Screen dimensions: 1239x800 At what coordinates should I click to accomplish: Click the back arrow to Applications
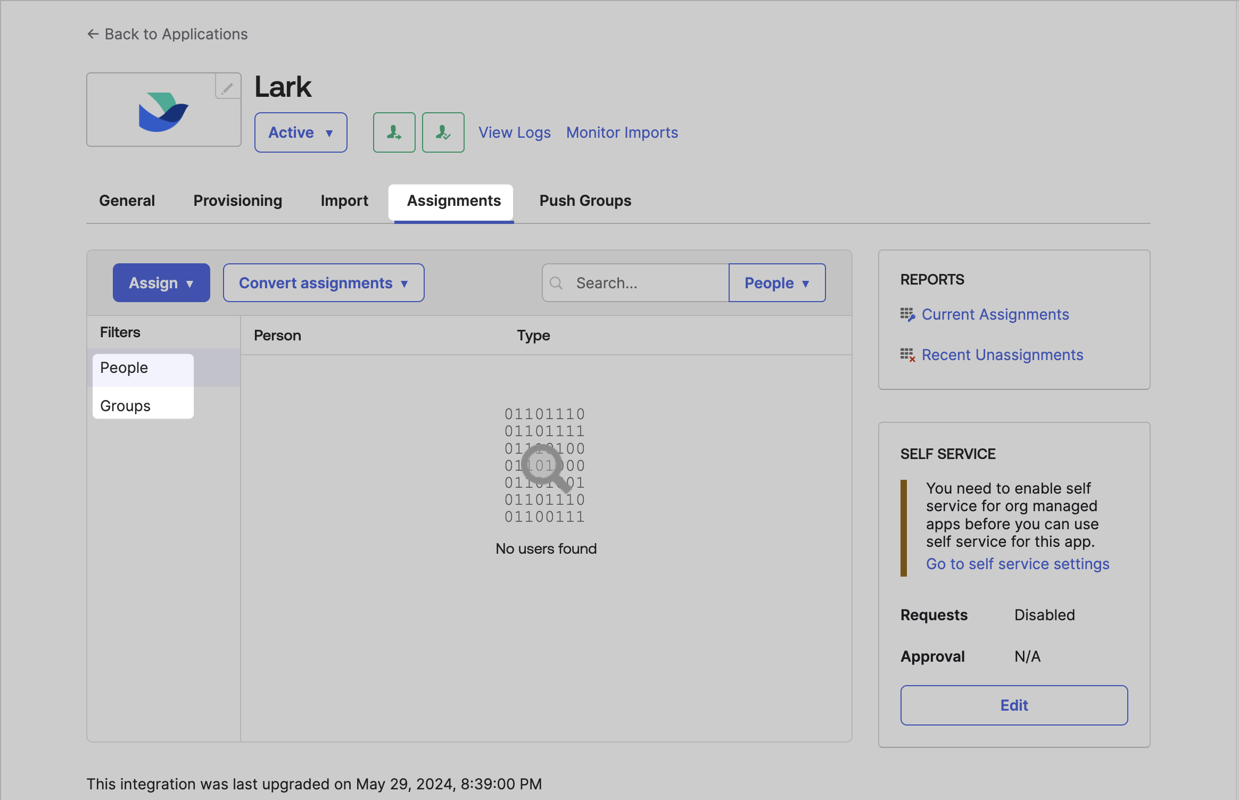point(94,34)
